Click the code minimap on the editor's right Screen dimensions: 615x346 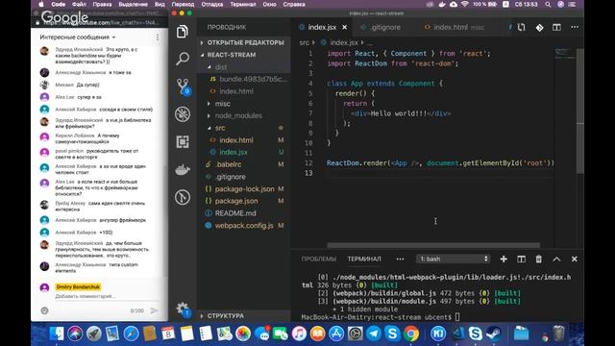click(565, 54)
